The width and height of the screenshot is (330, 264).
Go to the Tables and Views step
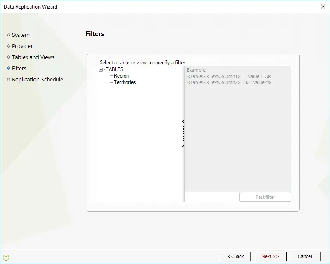coord(33,57)
